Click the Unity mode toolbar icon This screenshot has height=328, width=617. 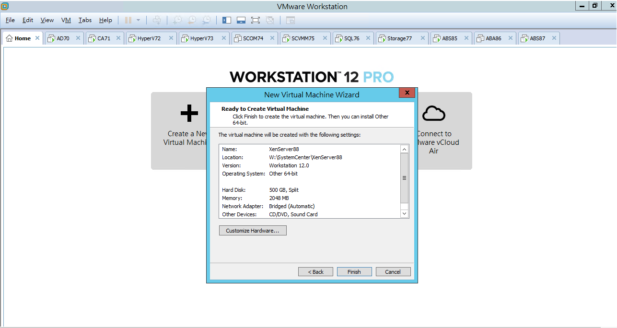pyautogui.click(x=270, y=20)
